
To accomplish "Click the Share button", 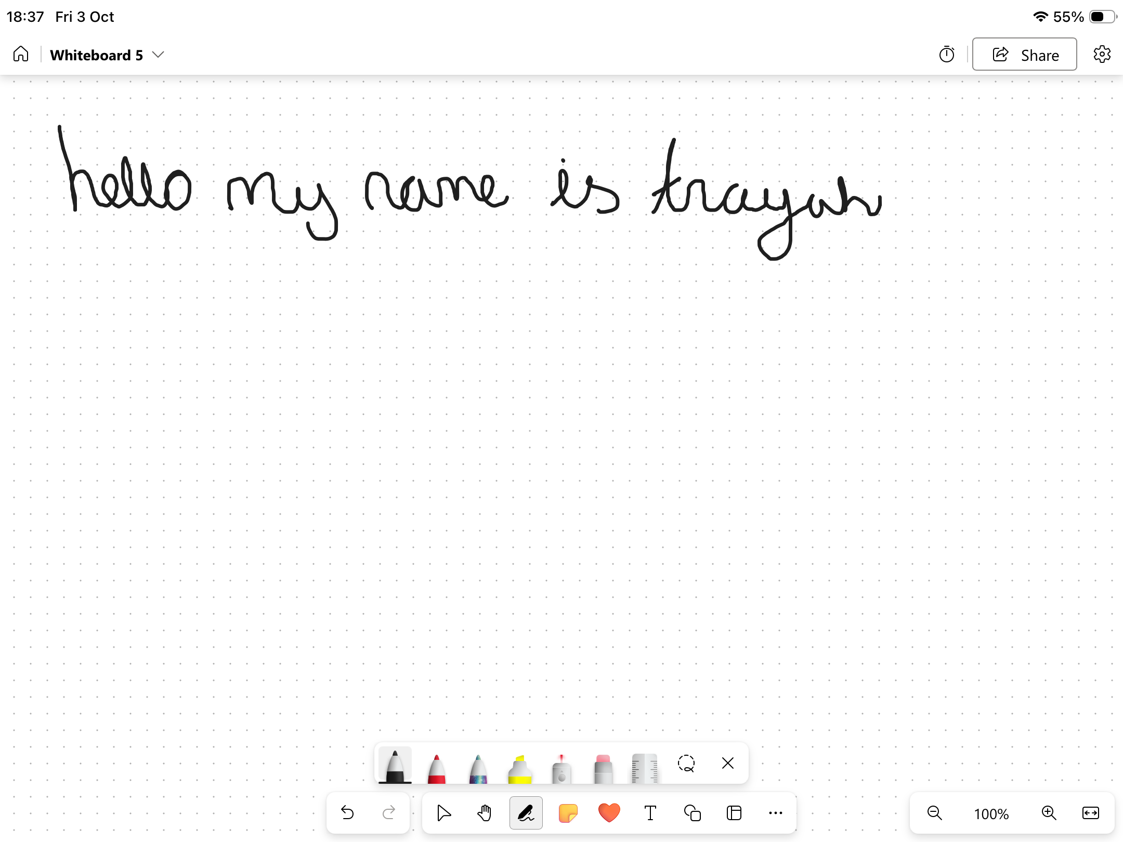I will (x=1024, y=55).
